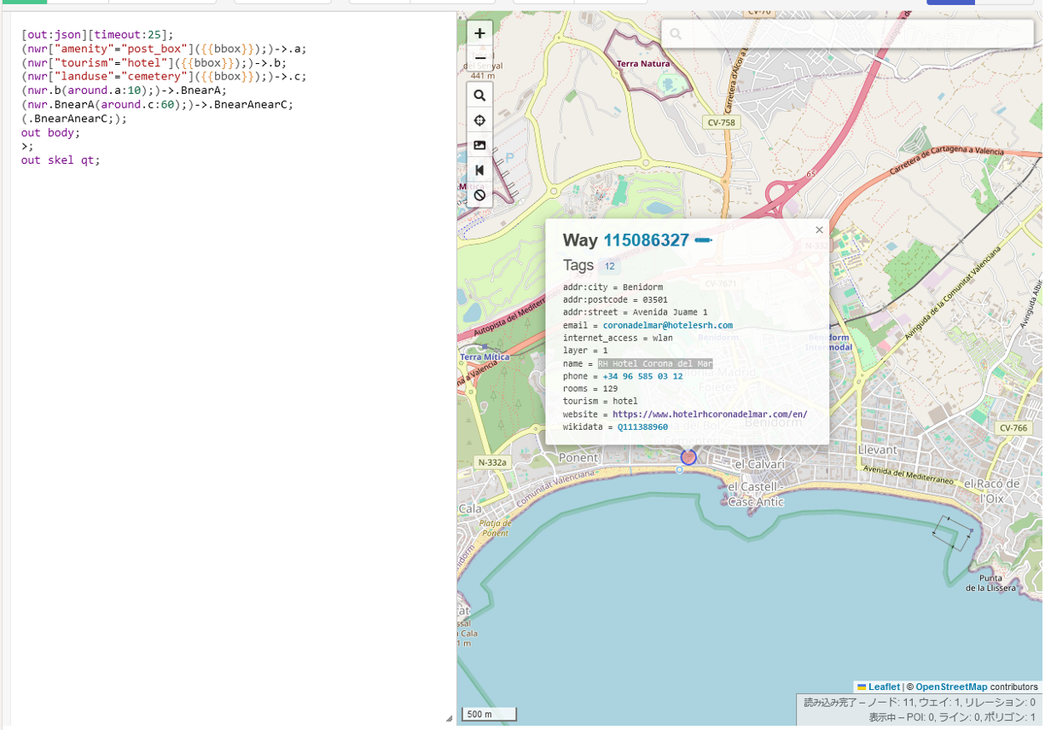Click the 500 m map scale bar
The image size is (1045, 730).
coord(489,714)
